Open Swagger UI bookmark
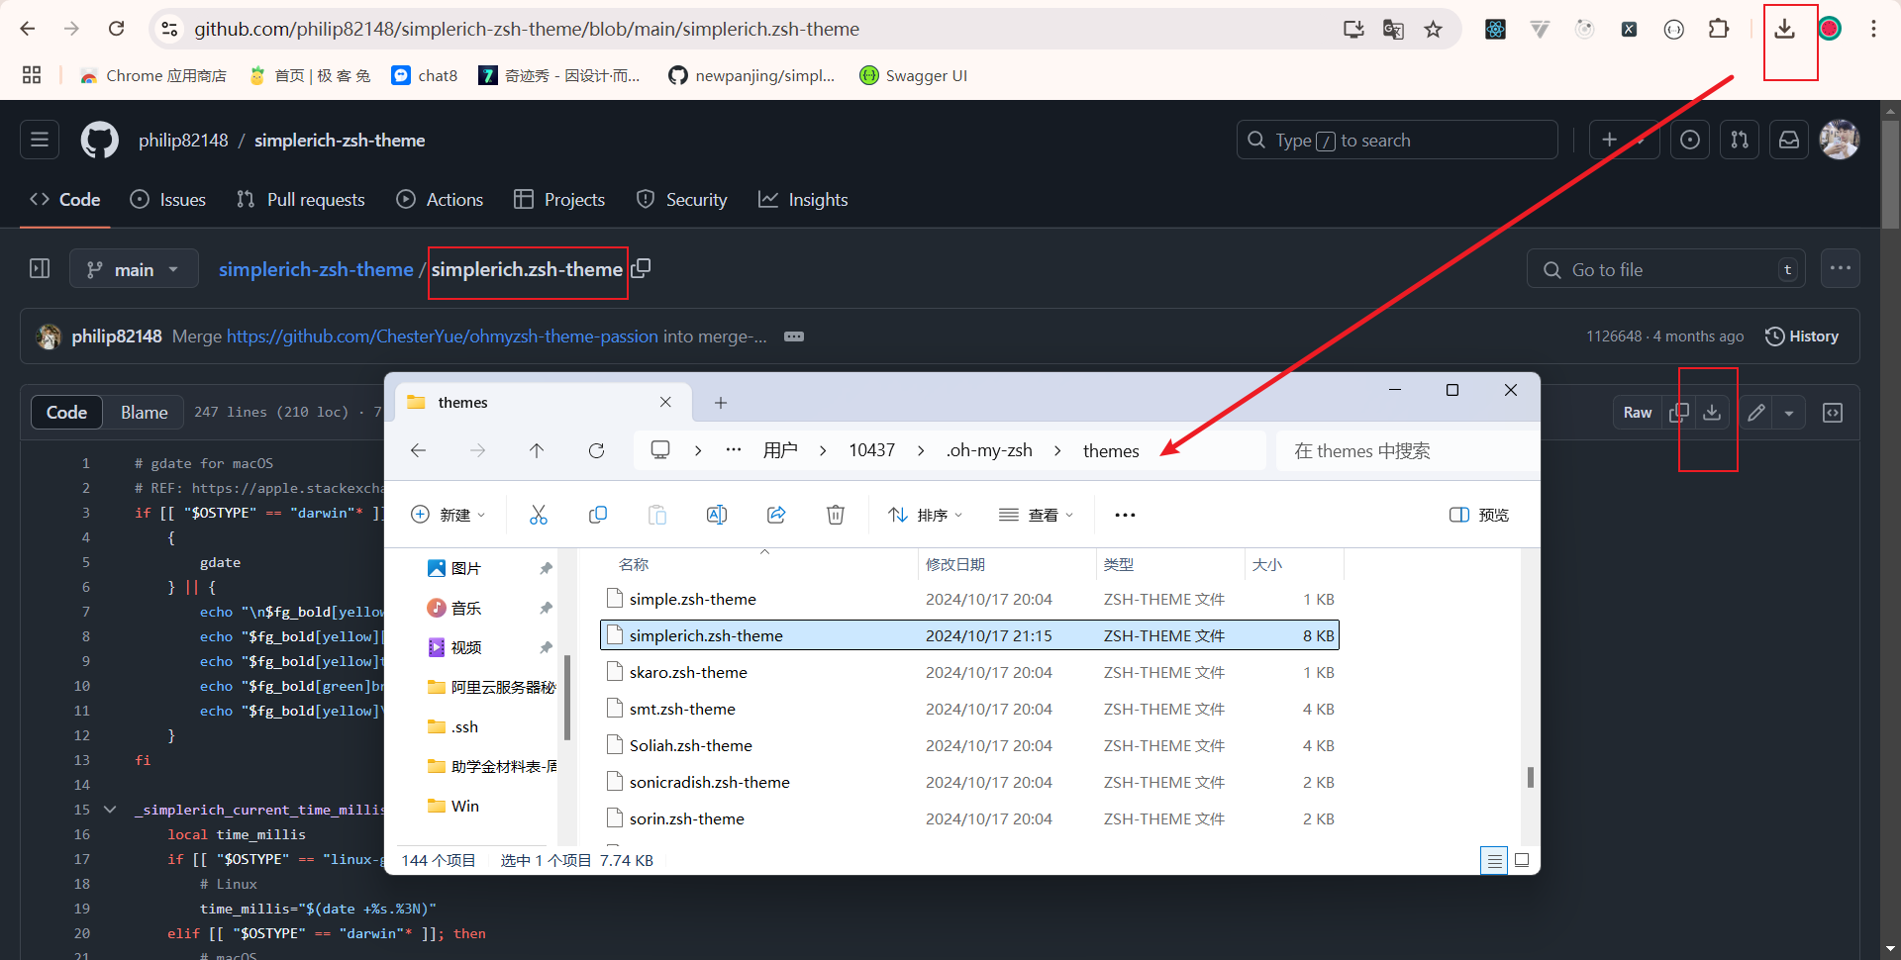 pyautogui.click(x=913, y=75)
